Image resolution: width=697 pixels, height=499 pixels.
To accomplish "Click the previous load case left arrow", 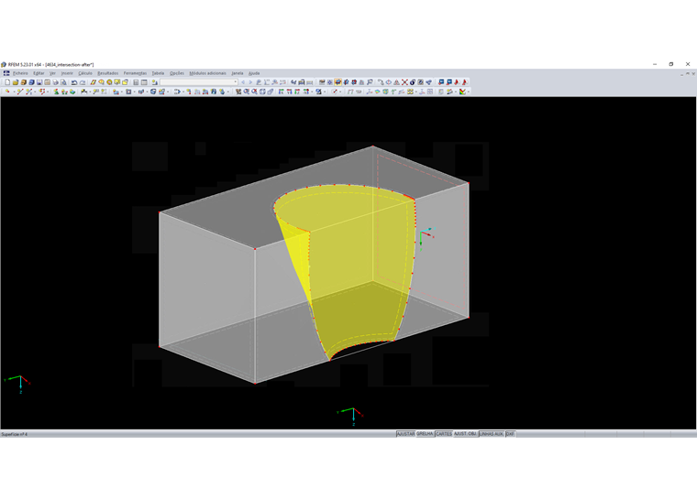I will click(243, 82).
